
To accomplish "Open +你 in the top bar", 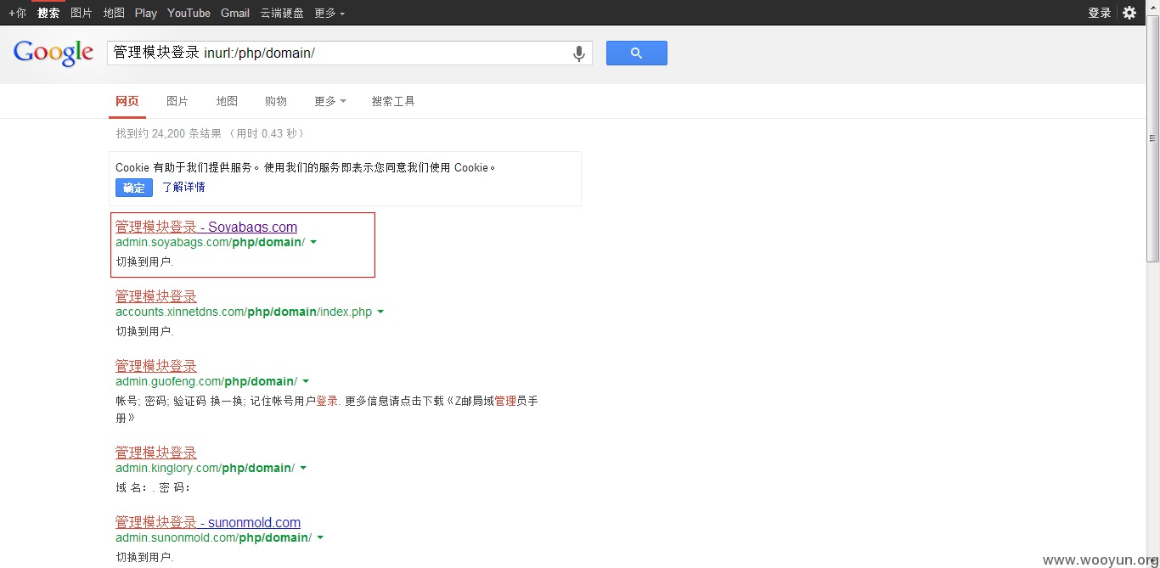I will [17, 13].
